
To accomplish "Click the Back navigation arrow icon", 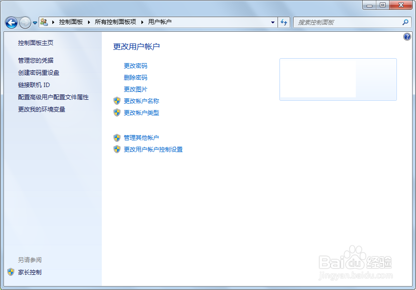I will pyautogui.click(x=11, y=22).
